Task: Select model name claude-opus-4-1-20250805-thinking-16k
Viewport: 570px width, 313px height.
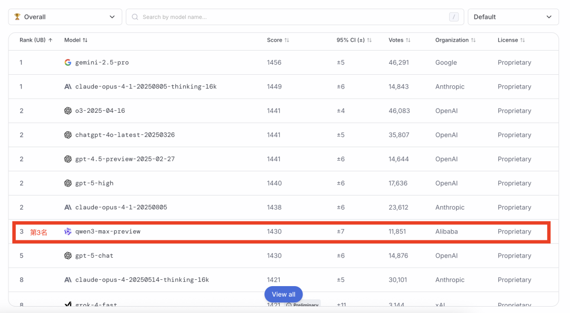Action: pyautogui.click(x=146, y=86)
